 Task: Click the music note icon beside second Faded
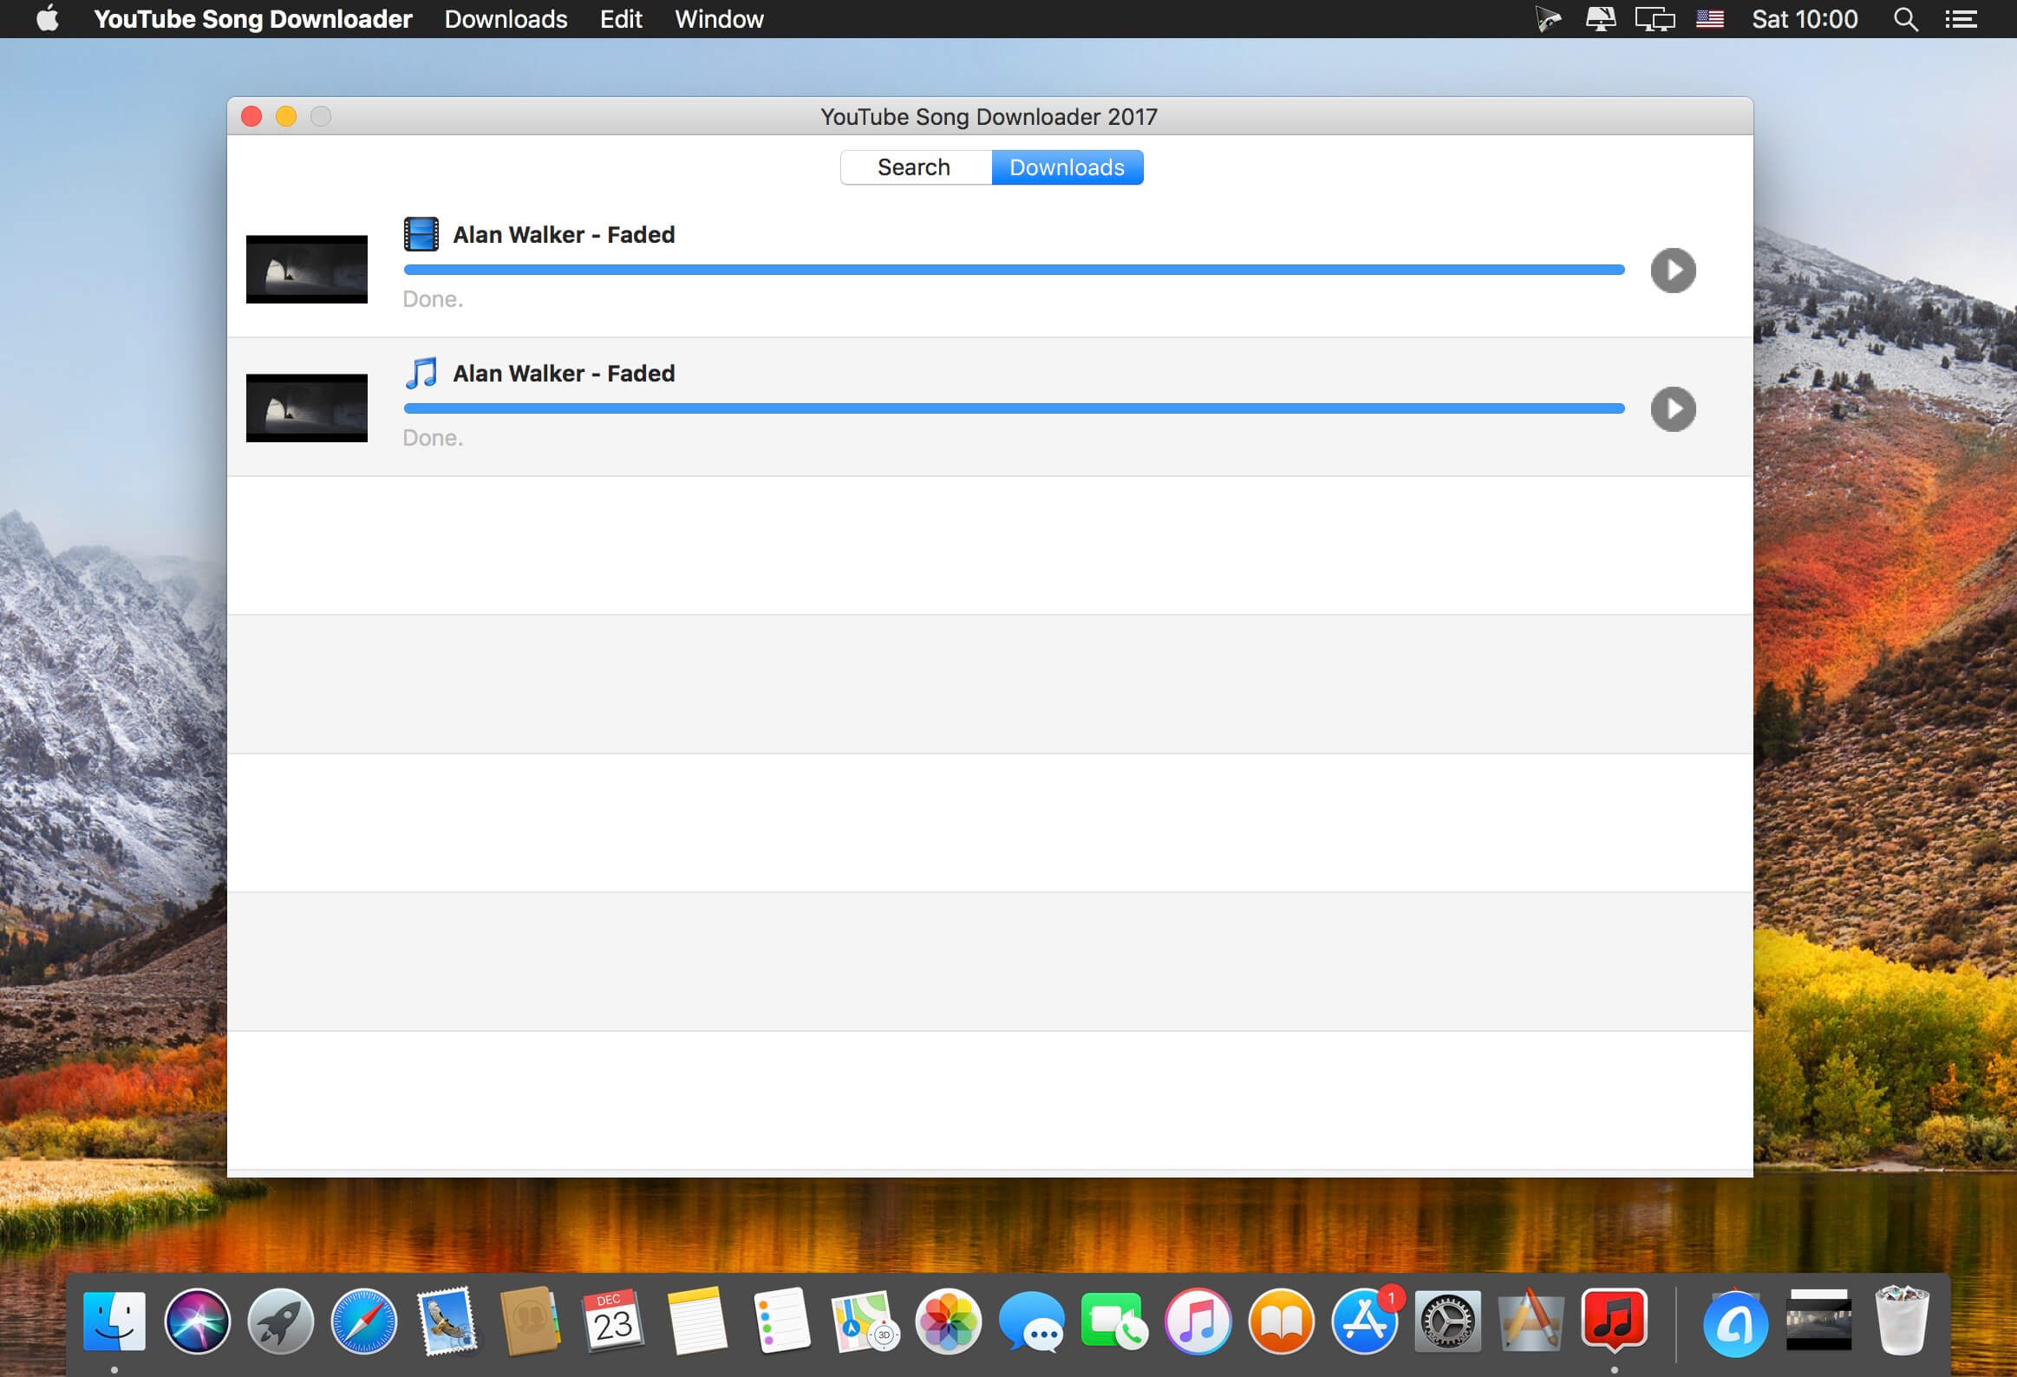pyautogui.click(x=421, y=373)
